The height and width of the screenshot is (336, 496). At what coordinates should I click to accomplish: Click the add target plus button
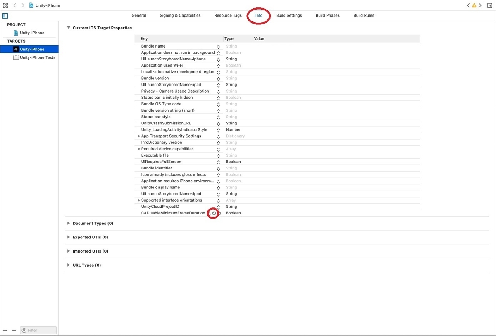(5, 330)
